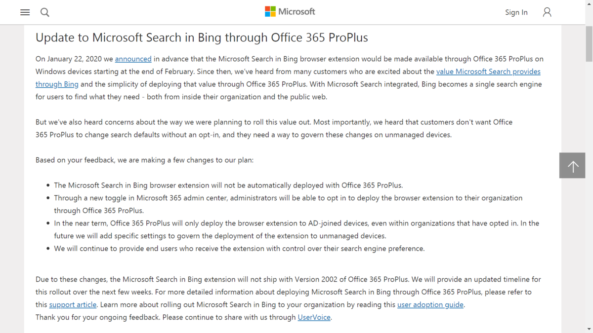Follow the "value Microsoft Search provides" link
The height and width of the screenshot is (333, 593).
click(x=488, y=72)
